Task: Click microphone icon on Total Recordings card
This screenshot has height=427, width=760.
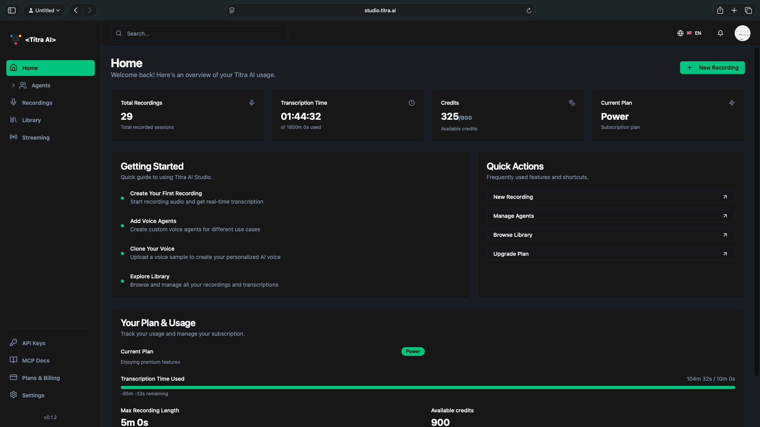Action: coord(252,103)
